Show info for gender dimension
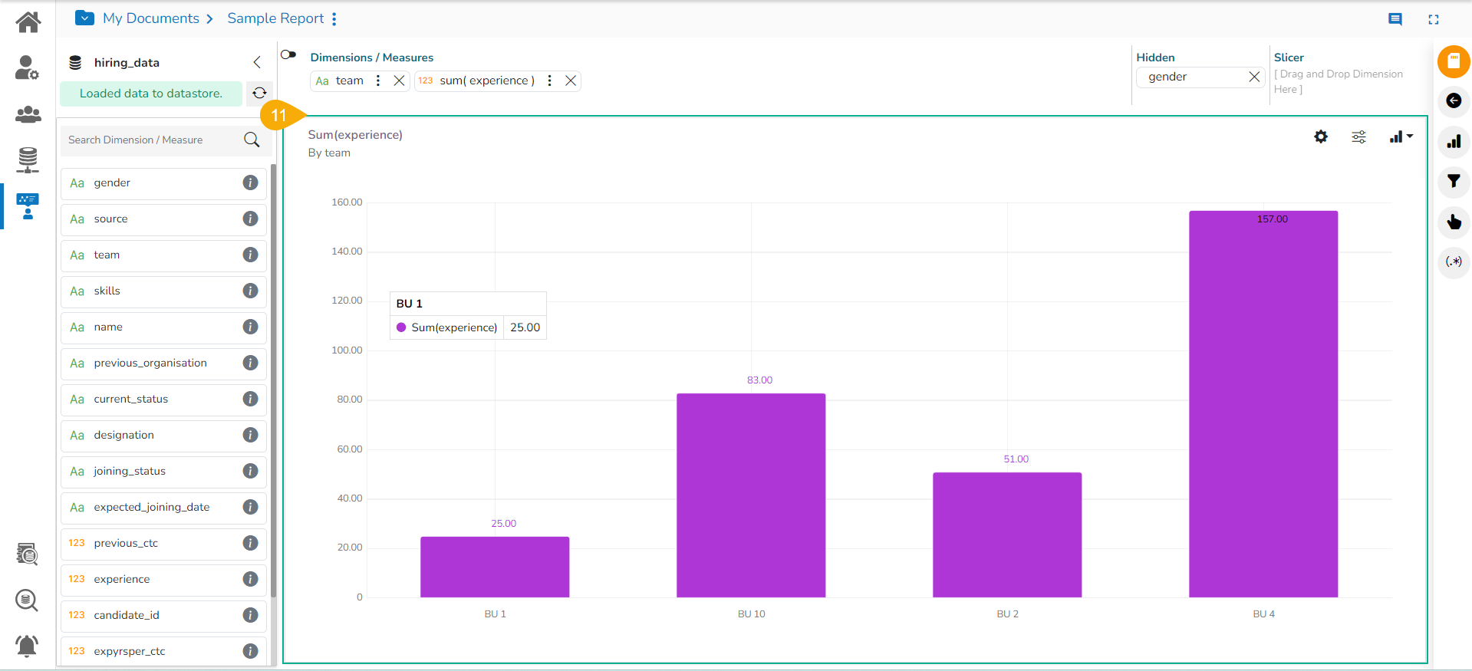 pyautogui.click(x=250, y=183)
